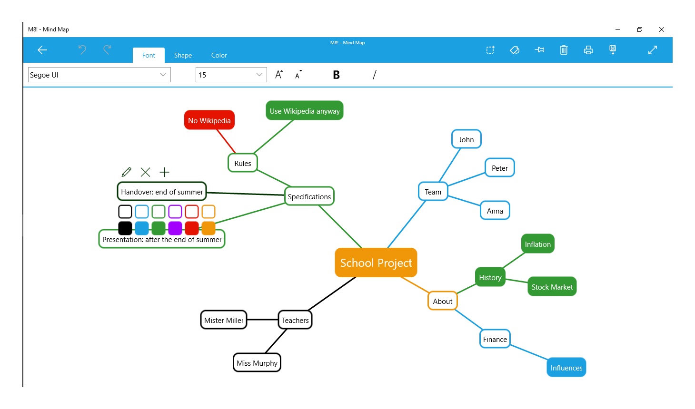The height and width of the screenshot is (409, 695).
Task: Pick the blue outline color swatch
Action: [142, 212]
